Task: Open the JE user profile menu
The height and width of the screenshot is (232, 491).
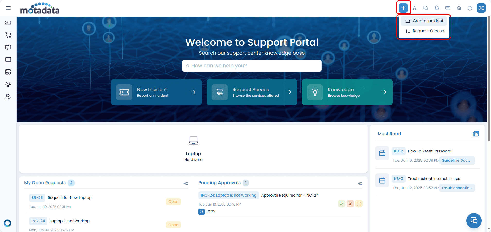Action: (481, 8)
